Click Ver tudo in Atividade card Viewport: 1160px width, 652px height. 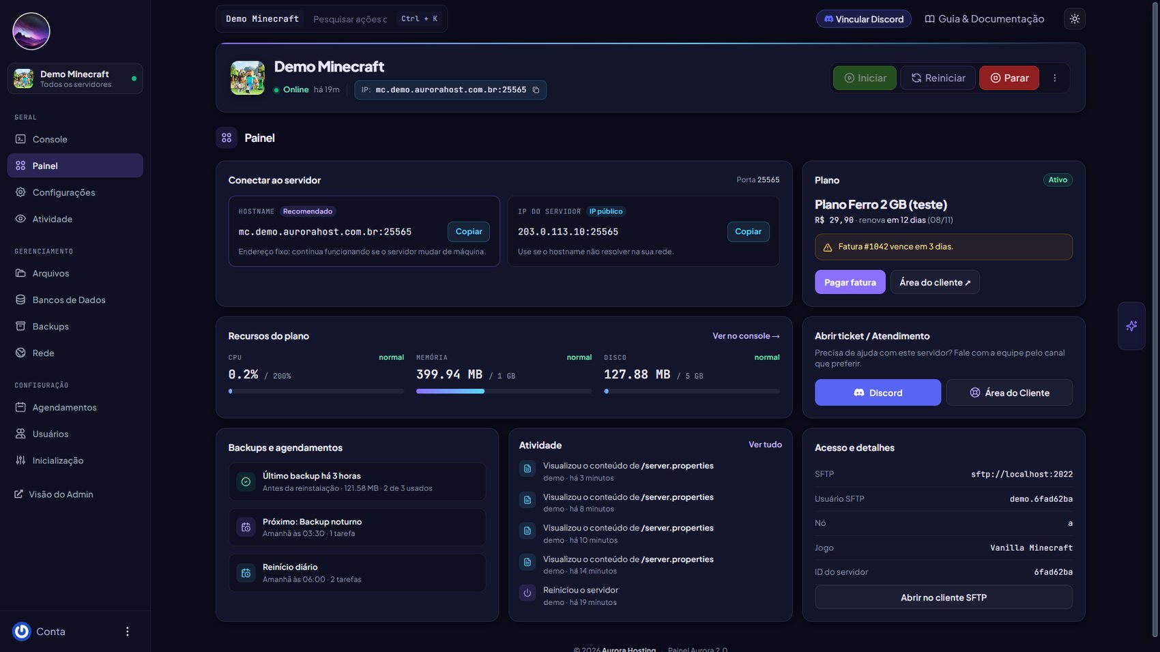point(765,445)
